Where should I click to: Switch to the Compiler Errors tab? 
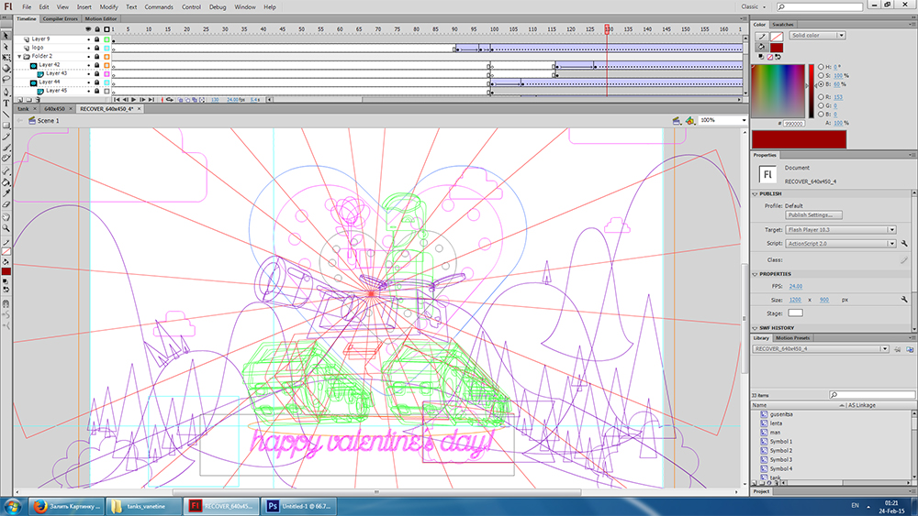coord(61,18)
